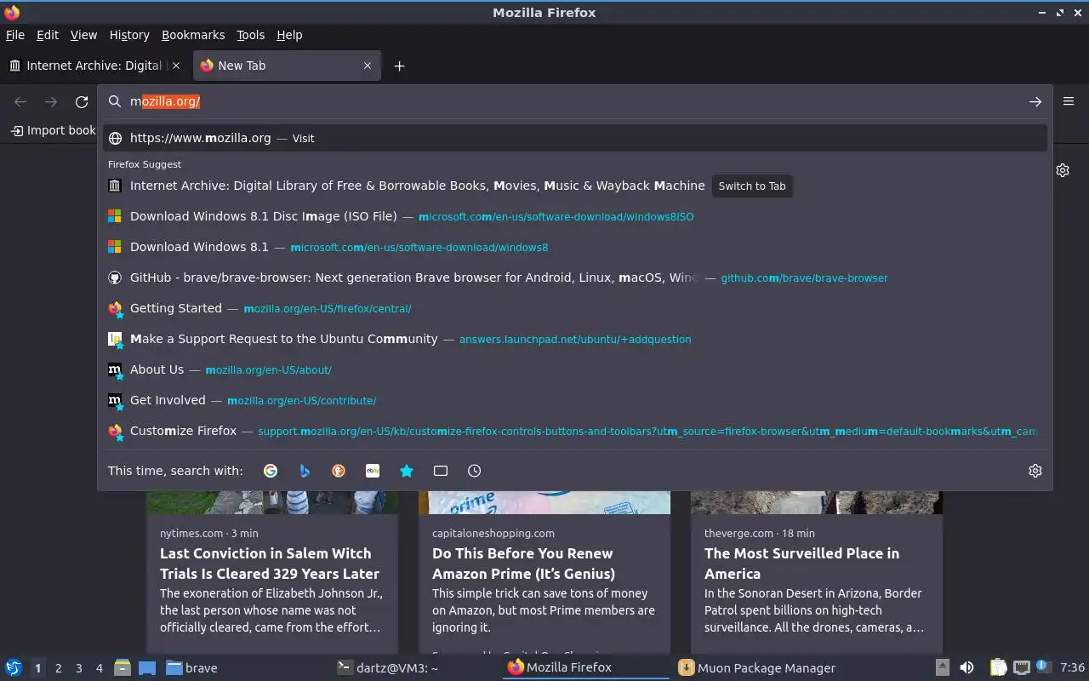This screenshot has width=1089, height=681.
Task: Open the About Us mozilla suggestion
Action: tap(575, 369)
